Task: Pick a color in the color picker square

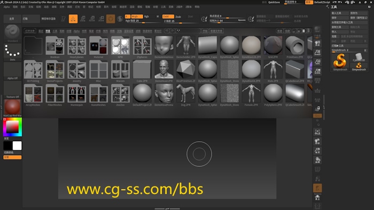Action: 12,127
